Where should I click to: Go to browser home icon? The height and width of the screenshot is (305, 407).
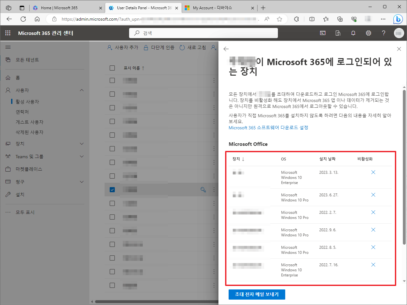(37, 19)
